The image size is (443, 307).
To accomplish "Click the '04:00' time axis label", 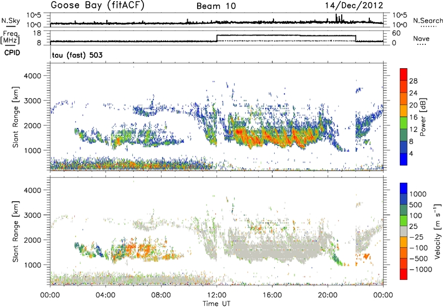I will click(106, 295).
